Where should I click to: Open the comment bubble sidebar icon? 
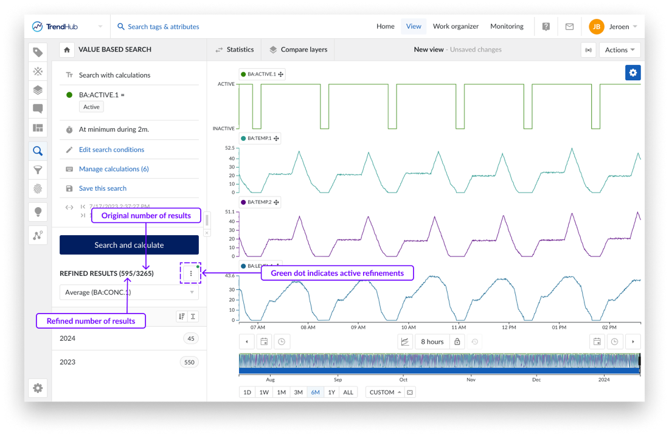pos(38,109)
